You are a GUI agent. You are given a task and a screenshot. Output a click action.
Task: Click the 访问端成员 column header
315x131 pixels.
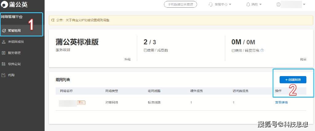click(241, 91)
